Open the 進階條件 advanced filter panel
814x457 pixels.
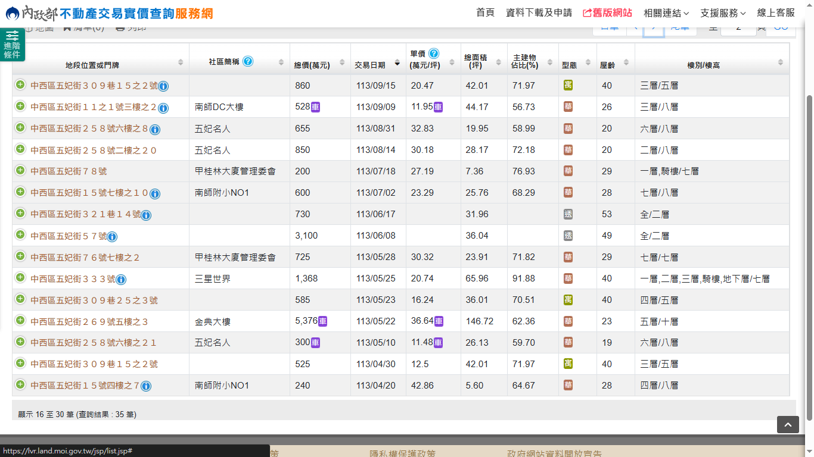[x=12, y=45]
